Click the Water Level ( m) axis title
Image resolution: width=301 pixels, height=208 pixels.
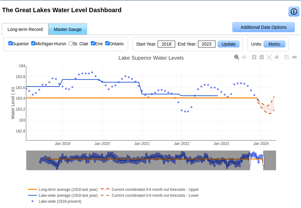coord(13,103)
